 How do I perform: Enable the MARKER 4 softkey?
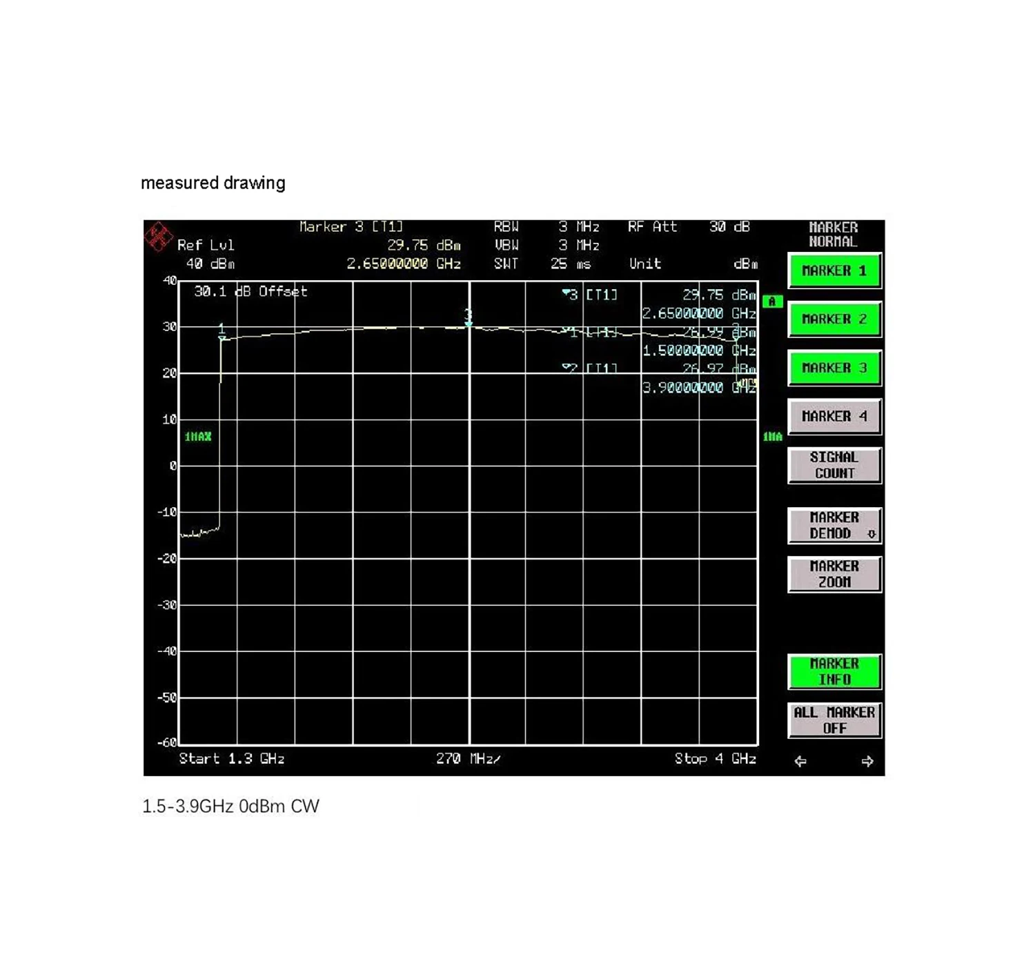click(834, 417)
